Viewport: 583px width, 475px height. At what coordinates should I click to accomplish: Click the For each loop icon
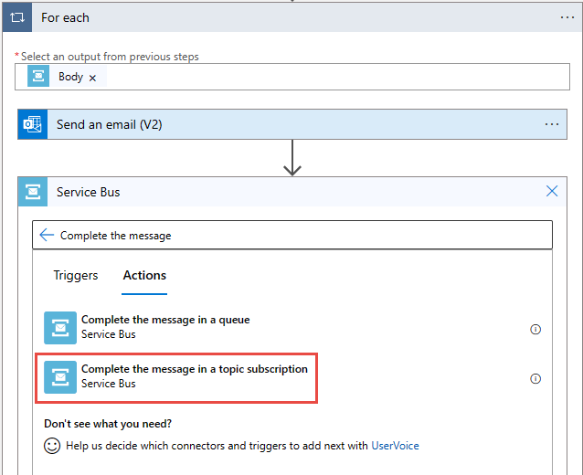click(17, 17)
